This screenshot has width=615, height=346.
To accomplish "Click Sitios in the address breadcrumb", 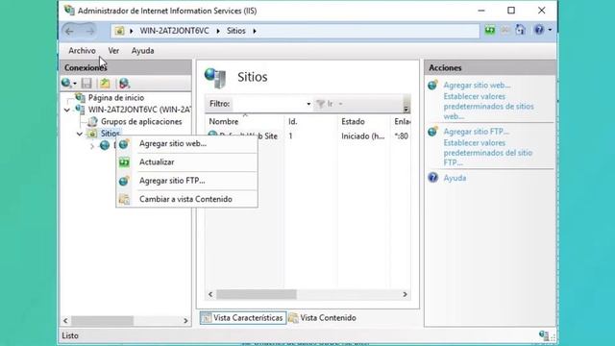I will point(236,31).
